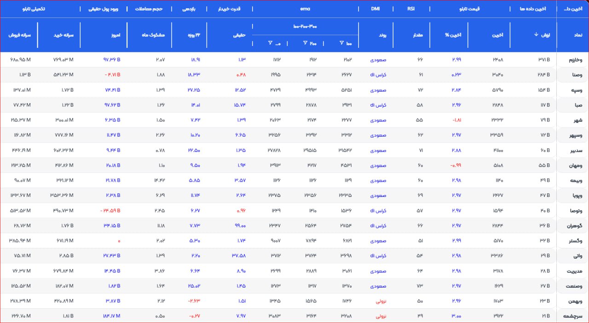589x323 pixels.
Task: Select the DMI column group header
Action: (375, 9)
